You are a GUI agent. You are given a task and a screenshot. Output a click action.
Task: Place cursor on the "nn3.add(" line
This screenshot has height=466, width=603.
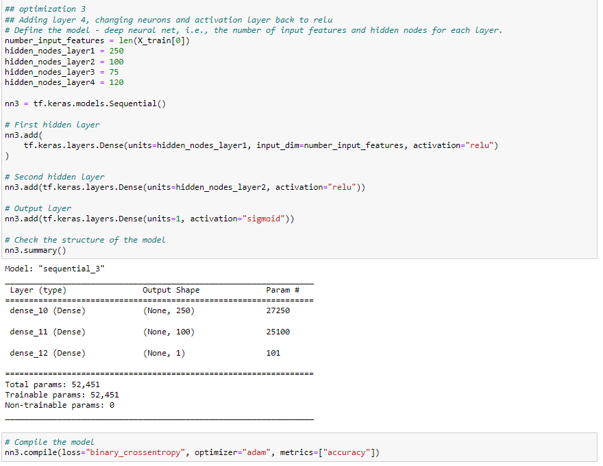pos(24,135)
